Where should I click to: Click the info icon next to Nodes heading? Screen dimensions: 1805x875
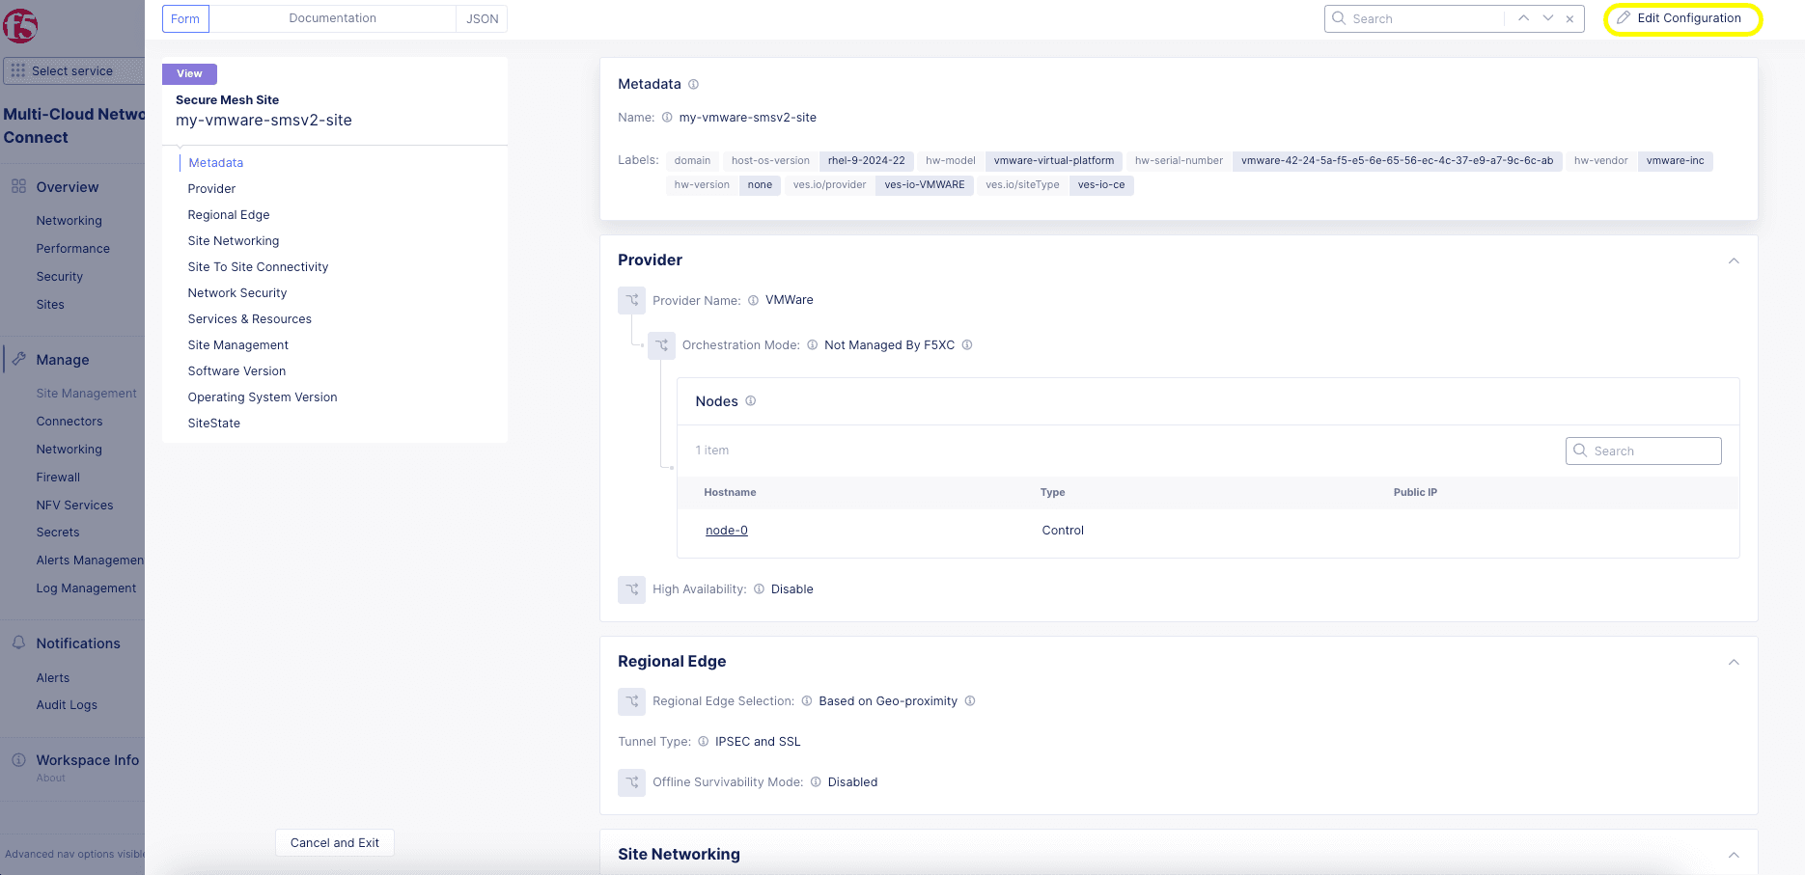750,401
